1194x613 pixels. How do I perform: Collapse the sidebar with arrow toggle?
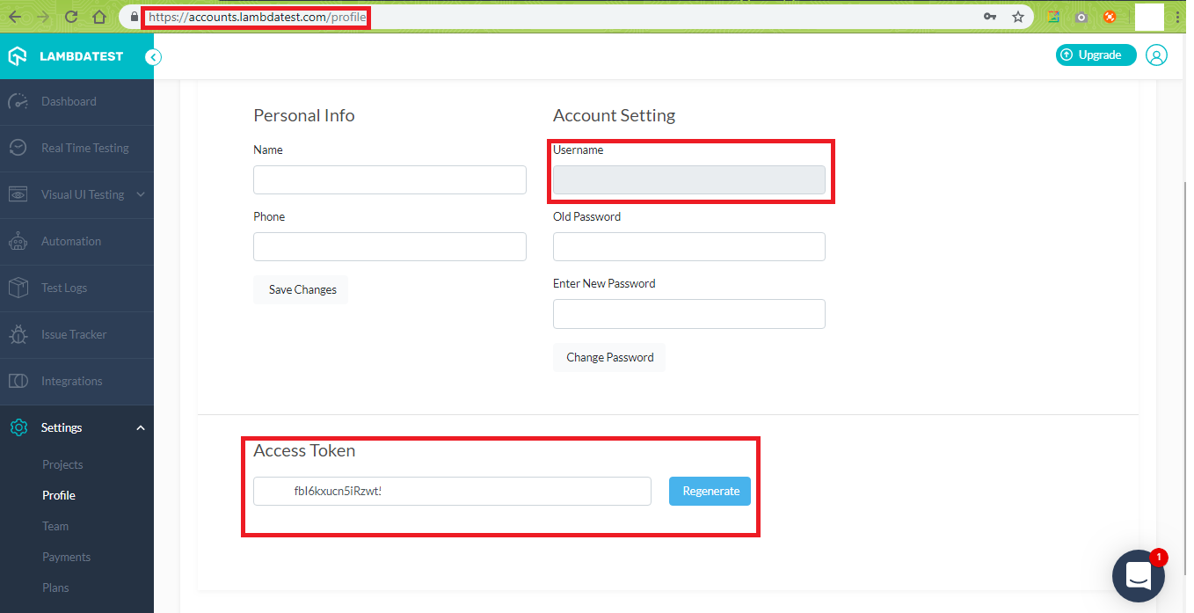[x=153, y=57]
